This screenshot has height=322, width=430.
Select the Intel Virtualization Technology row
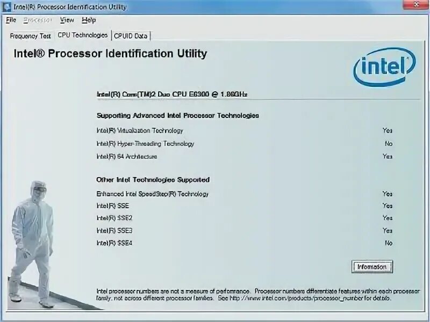point(245,130)
